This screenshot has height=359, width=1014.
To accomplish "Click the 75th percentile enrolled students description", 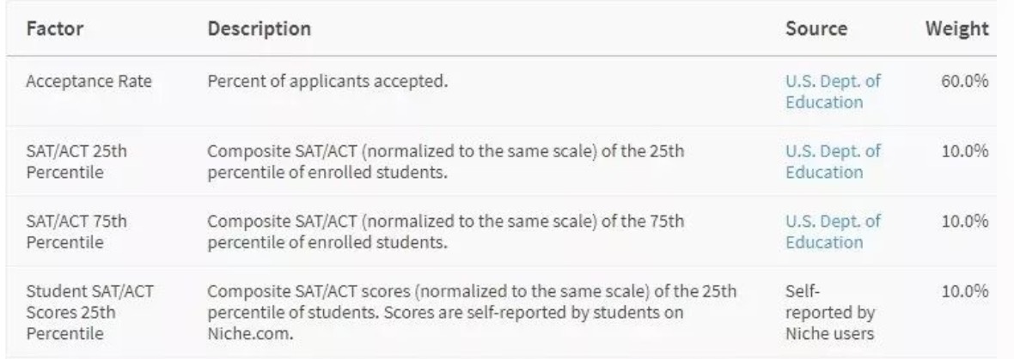I will (446, 231).
